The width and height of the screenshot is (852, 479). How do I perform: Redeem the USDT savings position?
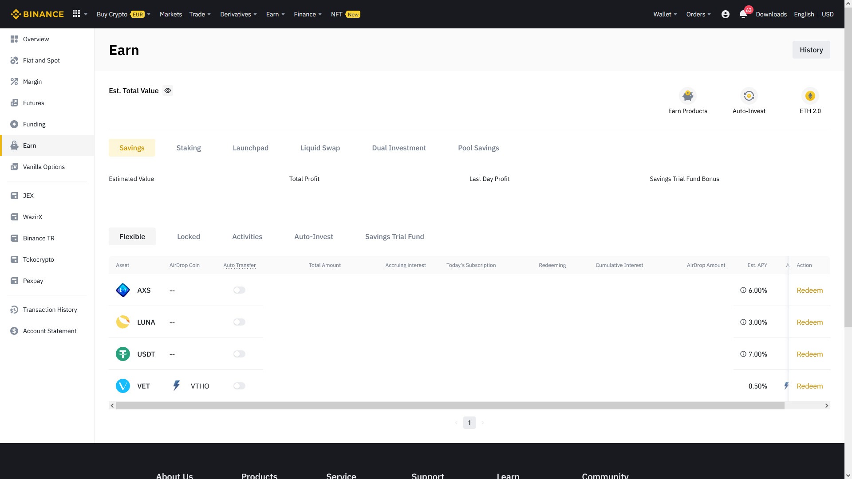[809, 354]
